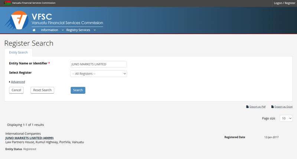Viewport: 297px width, 159px height.
Task: Expand the Information menu chevron
Action: coord(63,30)
